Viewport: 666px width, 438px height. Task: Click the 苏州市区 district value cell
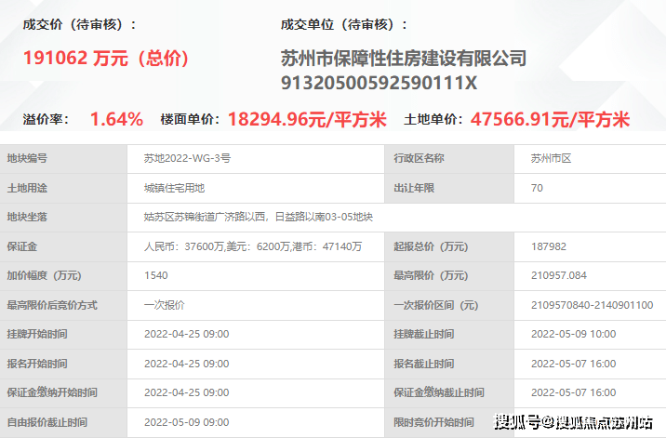(590, 158)
